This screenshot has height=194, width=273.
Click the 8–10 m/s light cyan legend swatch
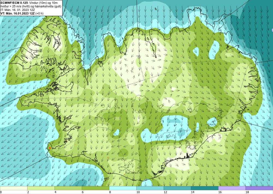[123, 188]
